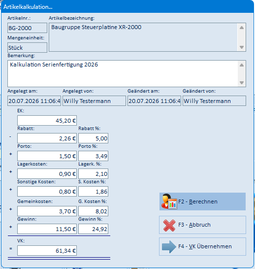255x269 pixels.
Task: Click scroll up arrow in Artikelbezeichnung box
Action: point(242,28)
